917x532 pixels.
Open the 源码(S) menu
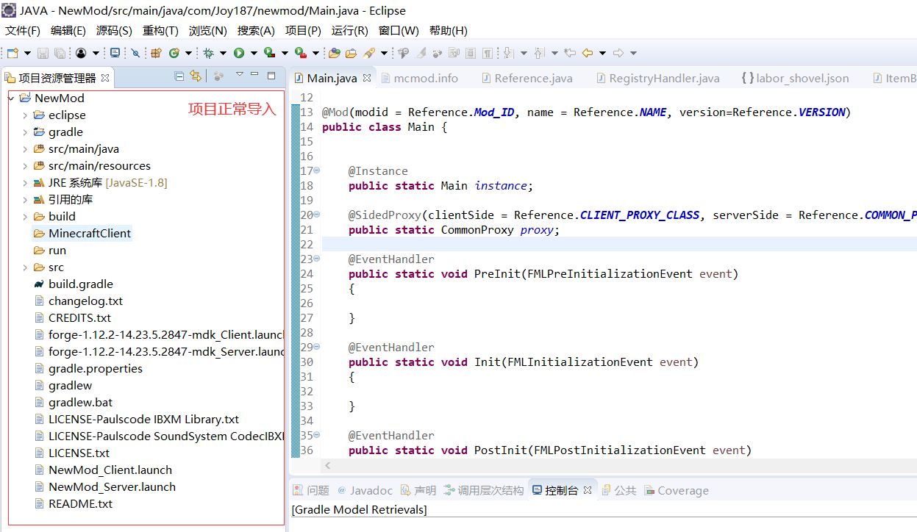[114, 31]
